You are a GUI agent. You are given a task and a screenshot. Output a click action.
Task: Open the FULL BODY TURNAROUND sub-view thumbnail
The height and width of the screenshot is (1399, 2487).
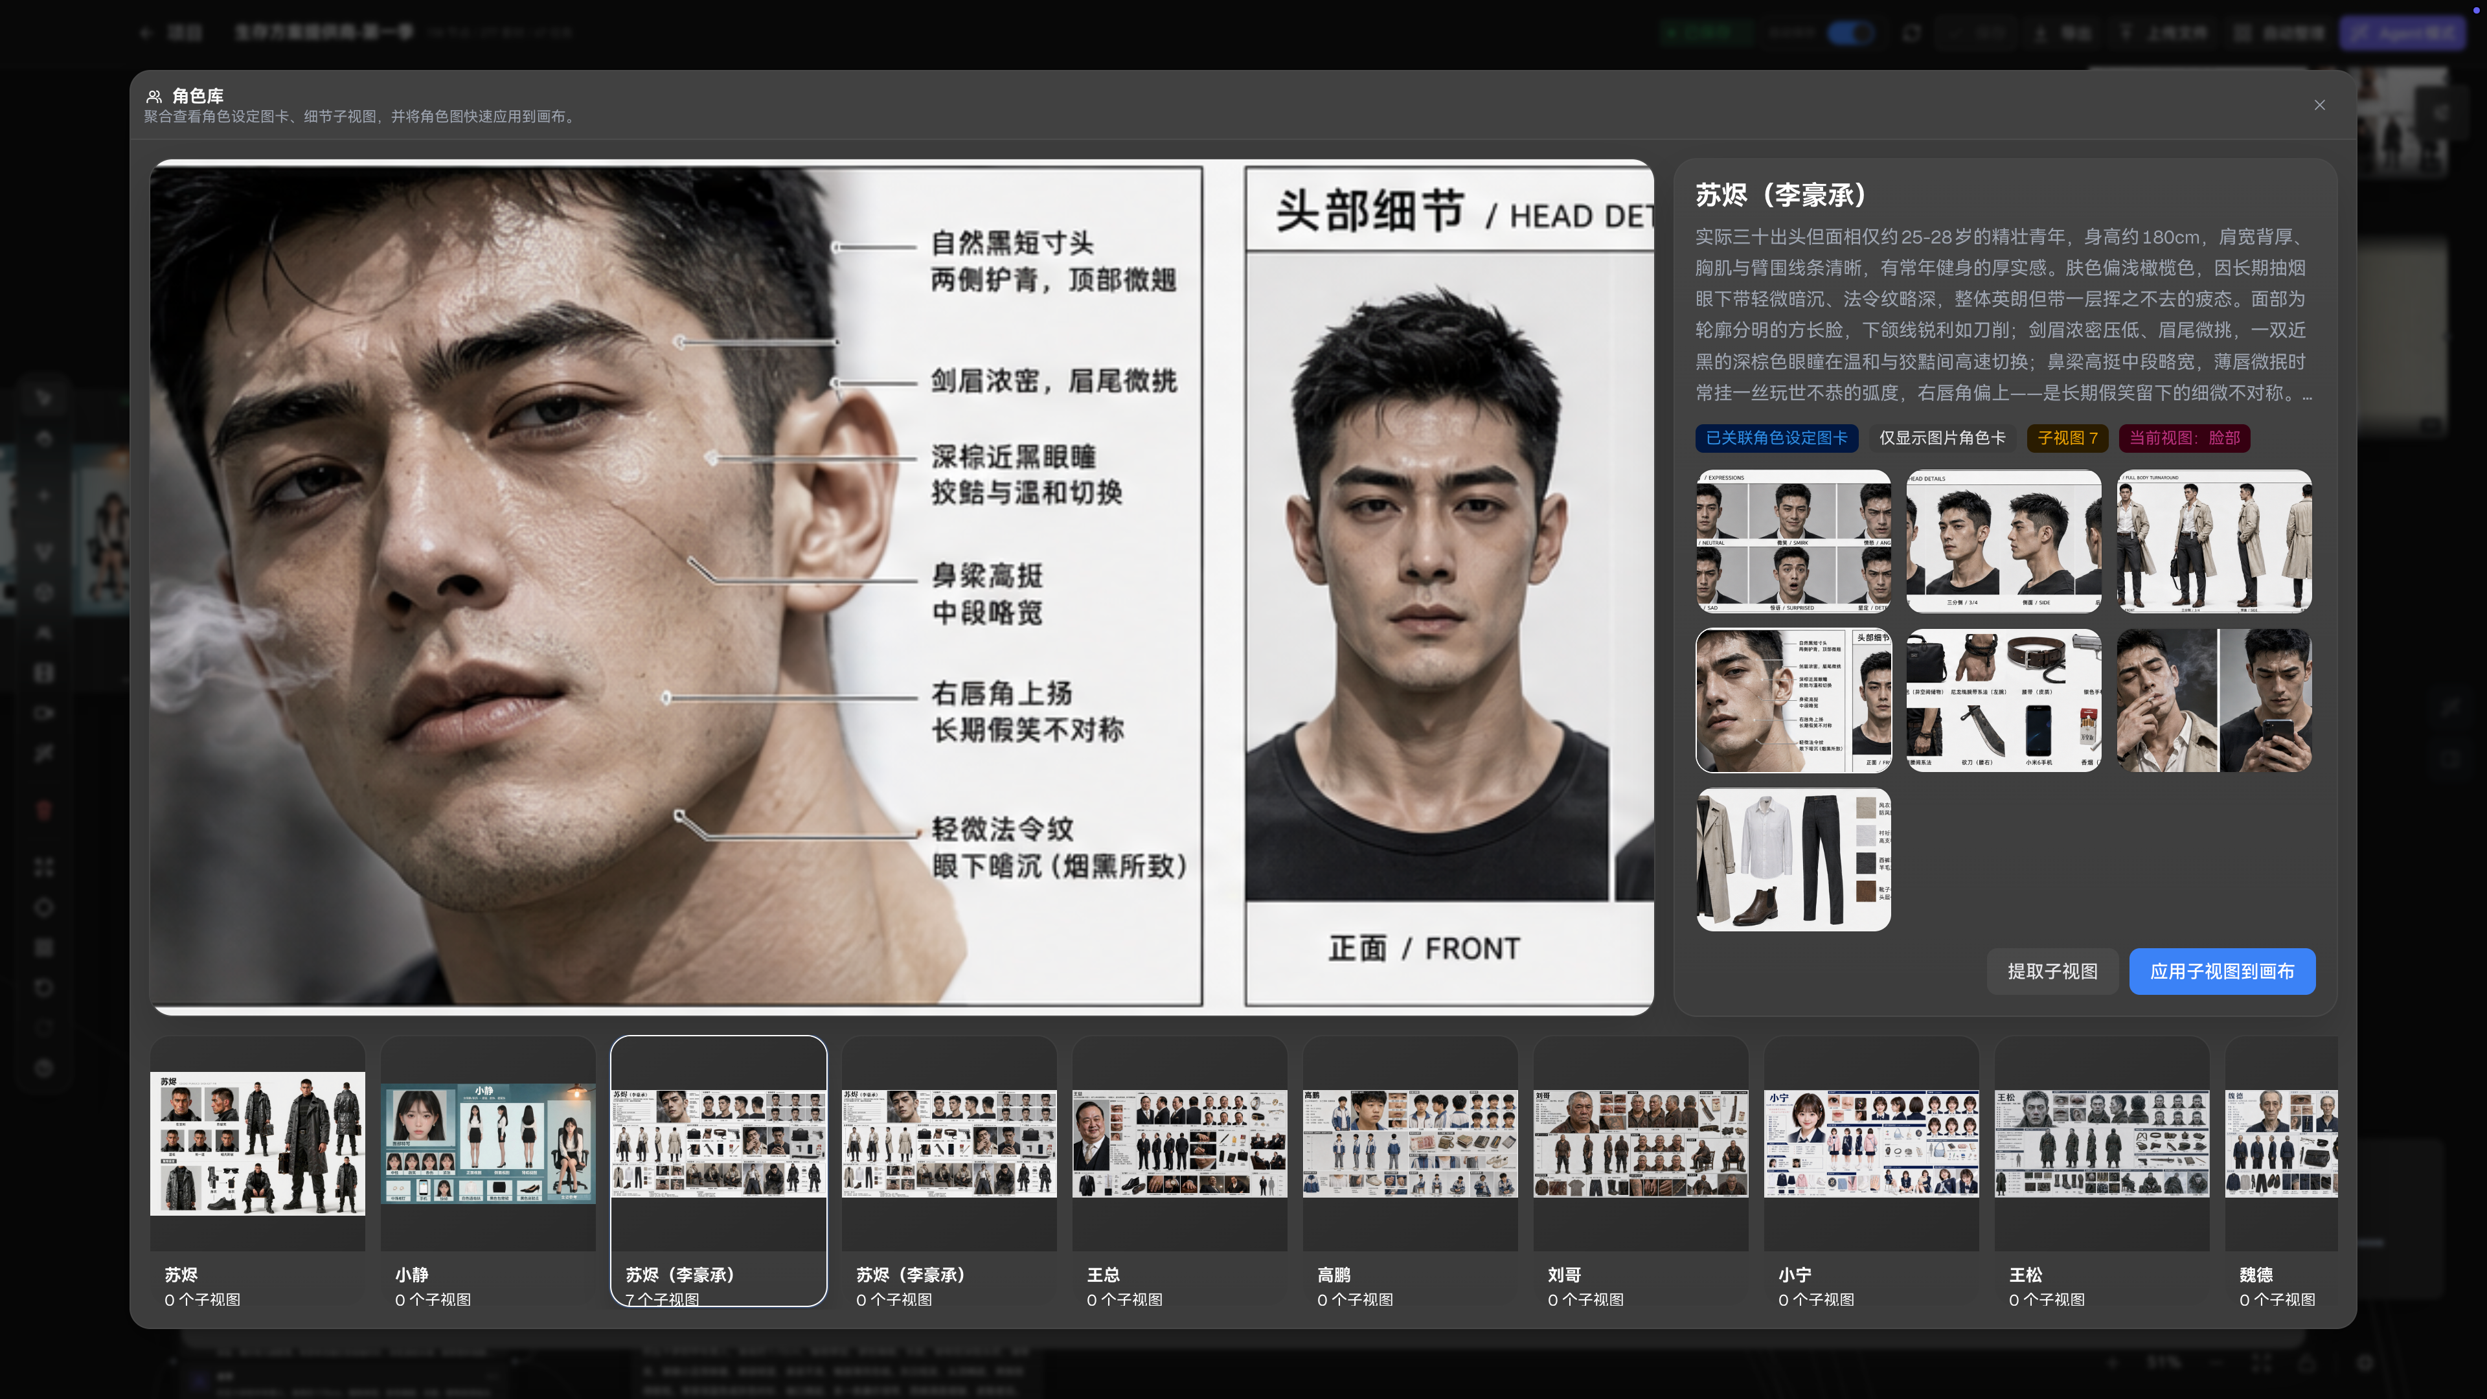pyautogui.click(x=2214, y=541)
